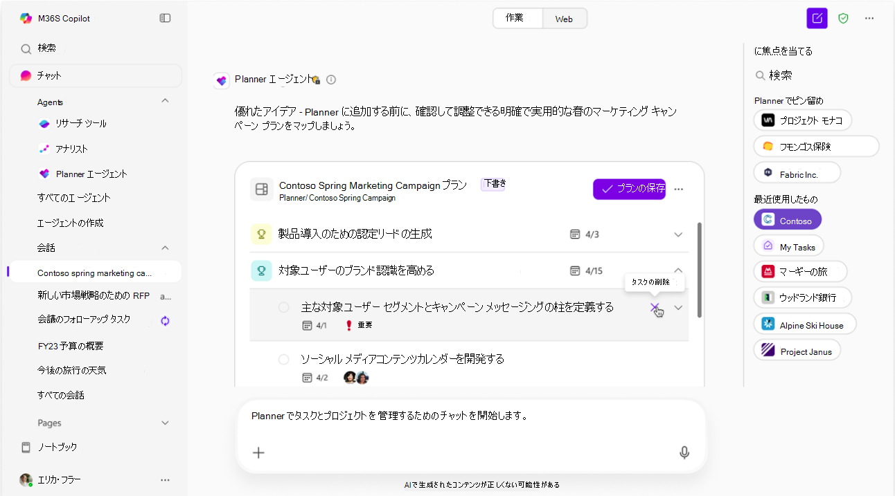Select Contoso recent plan chip
Viewport: 895px width, 496px height.
pos(788,221)
